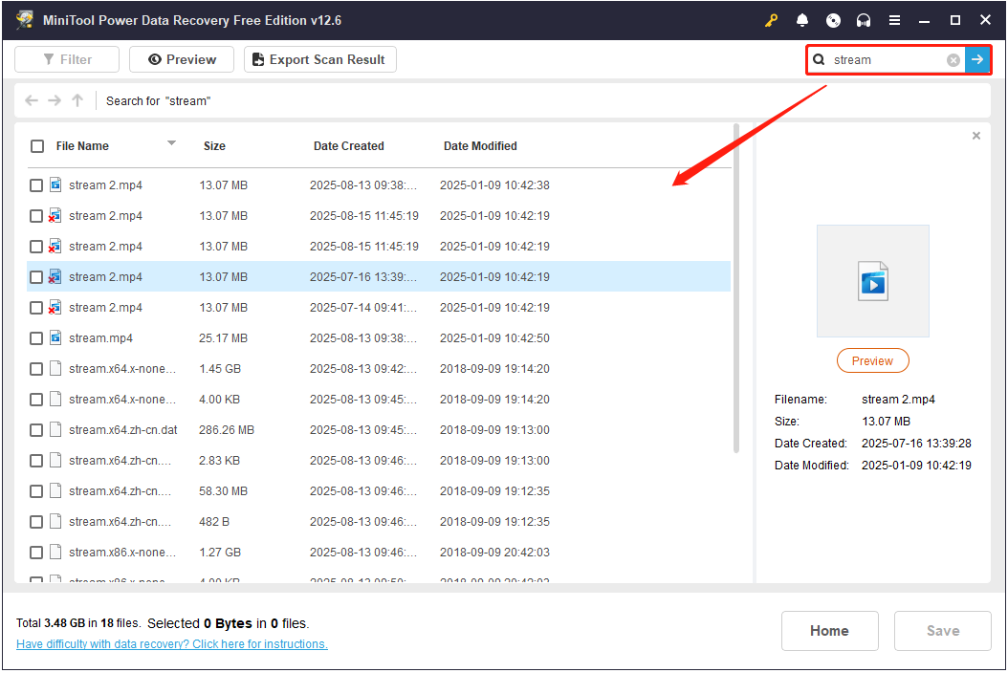This screenshot has height=673, width=1008.
Task: Click the key icon to register license
Action: click(x=772, y=20)
